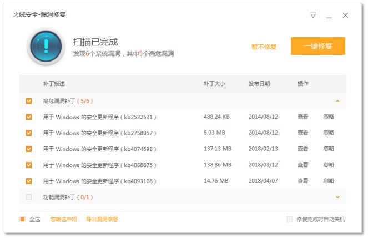Minimize the vulnerability repair window
This screenshot has width=368, height=238.
[329, 16]
